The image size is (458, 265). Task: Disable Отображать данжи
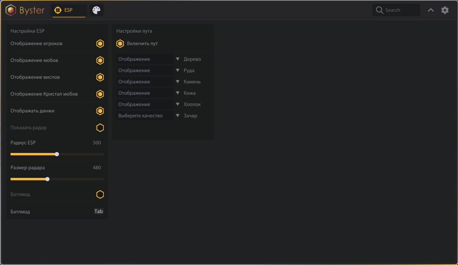[x=100, y=111]
